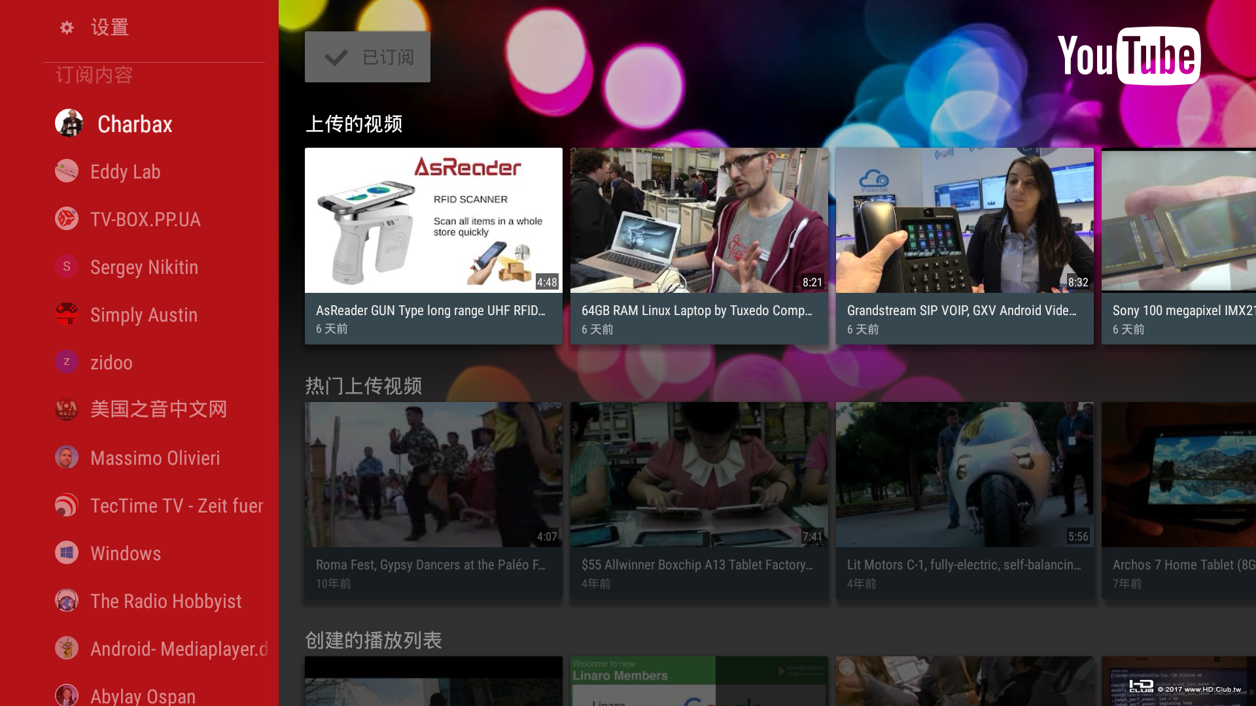Play the 64GB RAM Linux Laptop video

coord(699,220)
